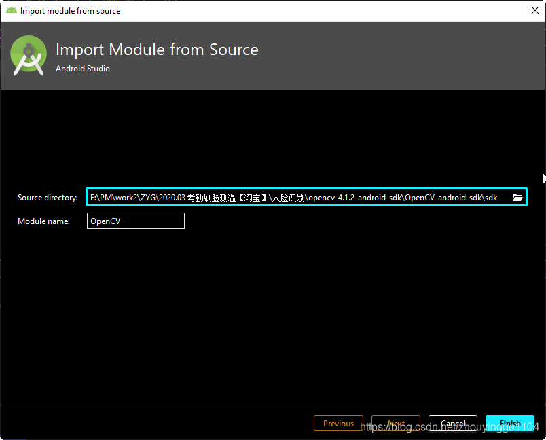This screenshot has width=546, height=440.
Task: Click the 'Module name:' label
Action: [43, 221]
